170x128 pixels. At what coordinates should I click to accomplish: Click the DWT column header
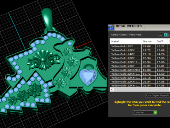click(161, 41)
